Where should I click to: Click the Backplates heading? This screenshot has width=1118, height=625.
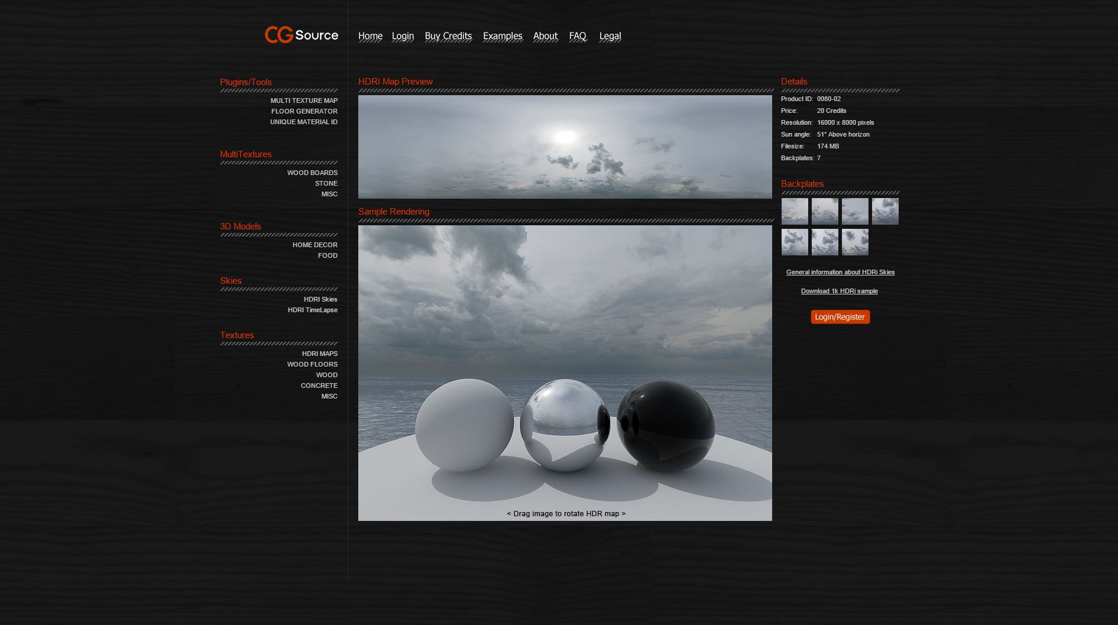[802, 184]
